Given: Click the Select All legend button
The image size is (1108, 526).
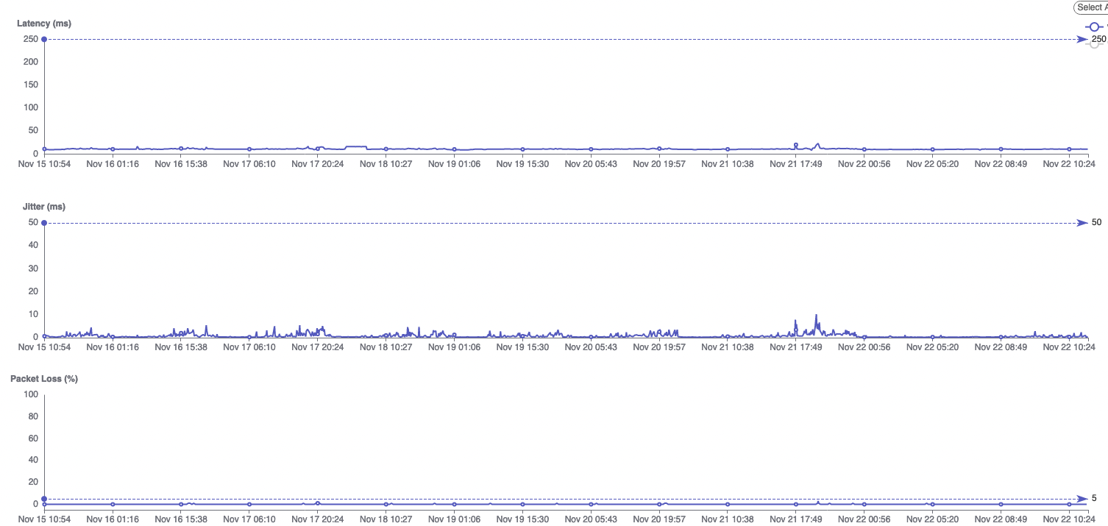Looking at the screenshot, I should [x=1091, y=7].
